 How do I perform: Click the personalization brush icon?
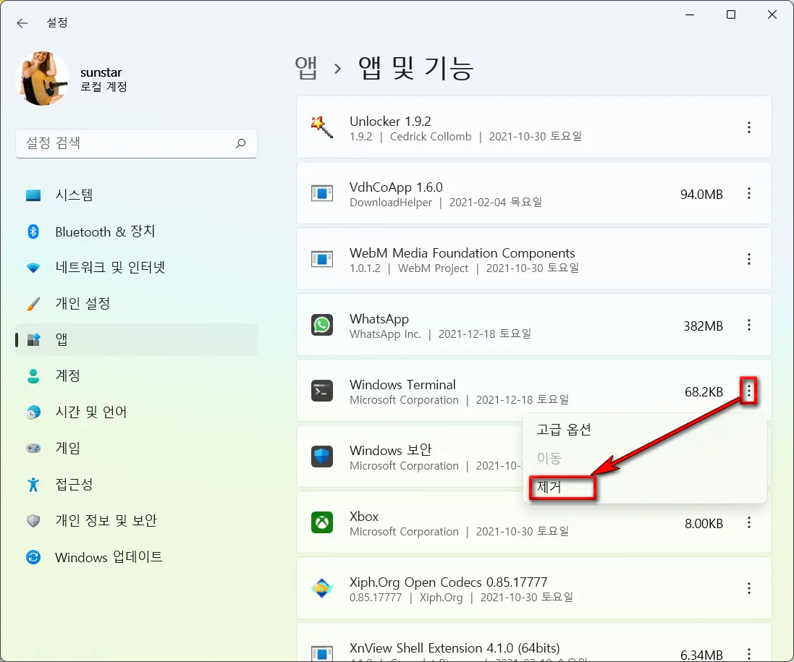[33, 304]
